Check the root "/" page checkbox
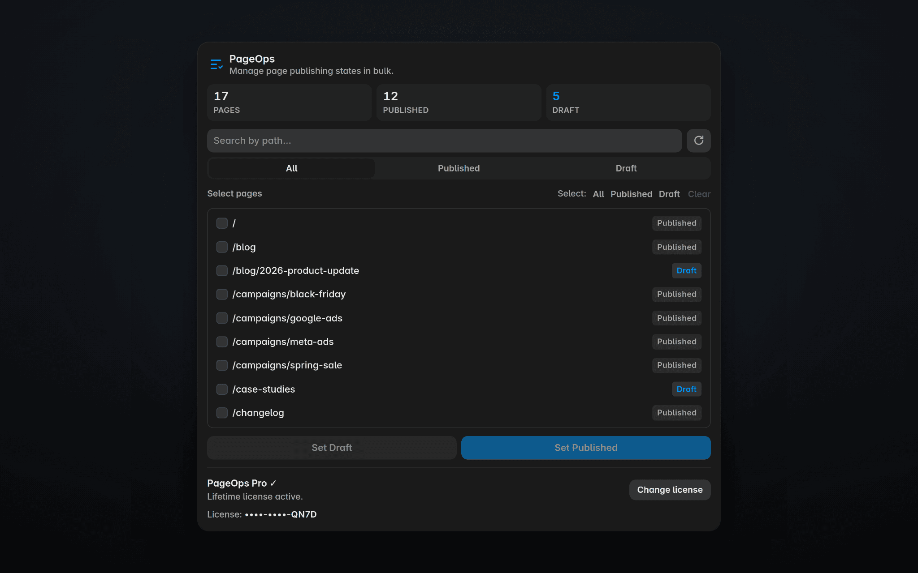 pyautogui.click(x=222, y=223)
